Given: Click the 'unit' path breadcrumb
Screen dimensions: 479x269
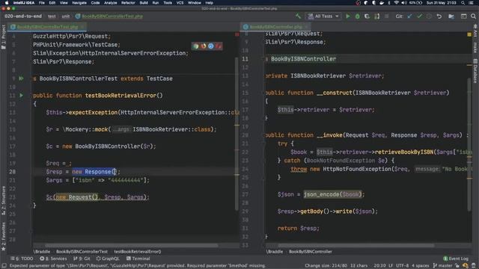Looking at the screenshot, I should tap(66, 16).
